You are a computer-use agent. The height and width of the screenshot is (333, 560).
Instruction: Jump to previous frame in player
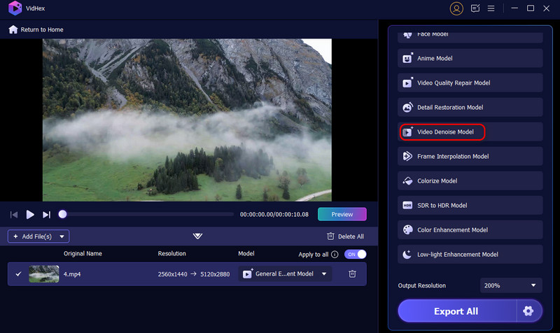pos(14,215)
